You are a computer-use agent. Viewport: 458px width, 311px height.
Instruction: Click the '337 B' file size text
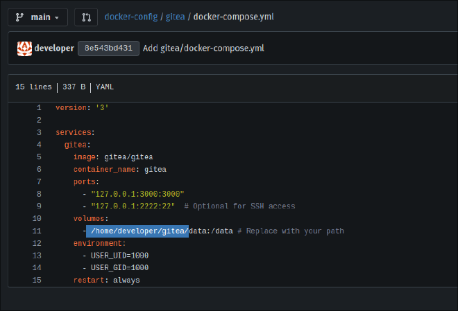click(x=74, y=87)
